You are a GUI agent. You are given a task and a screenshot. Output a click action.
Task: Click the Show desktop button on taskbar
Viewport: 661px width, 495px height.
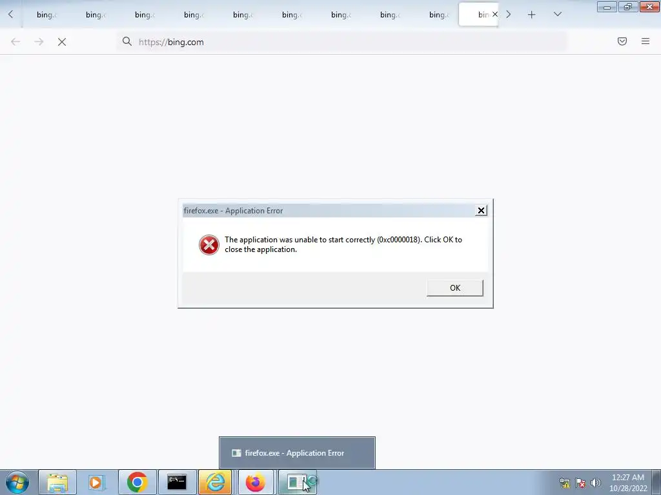tap(656, 482)
